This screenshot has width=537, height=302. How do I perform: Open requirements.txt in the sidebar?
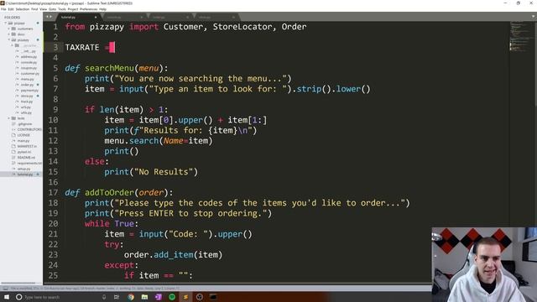(x=29, y=164)
